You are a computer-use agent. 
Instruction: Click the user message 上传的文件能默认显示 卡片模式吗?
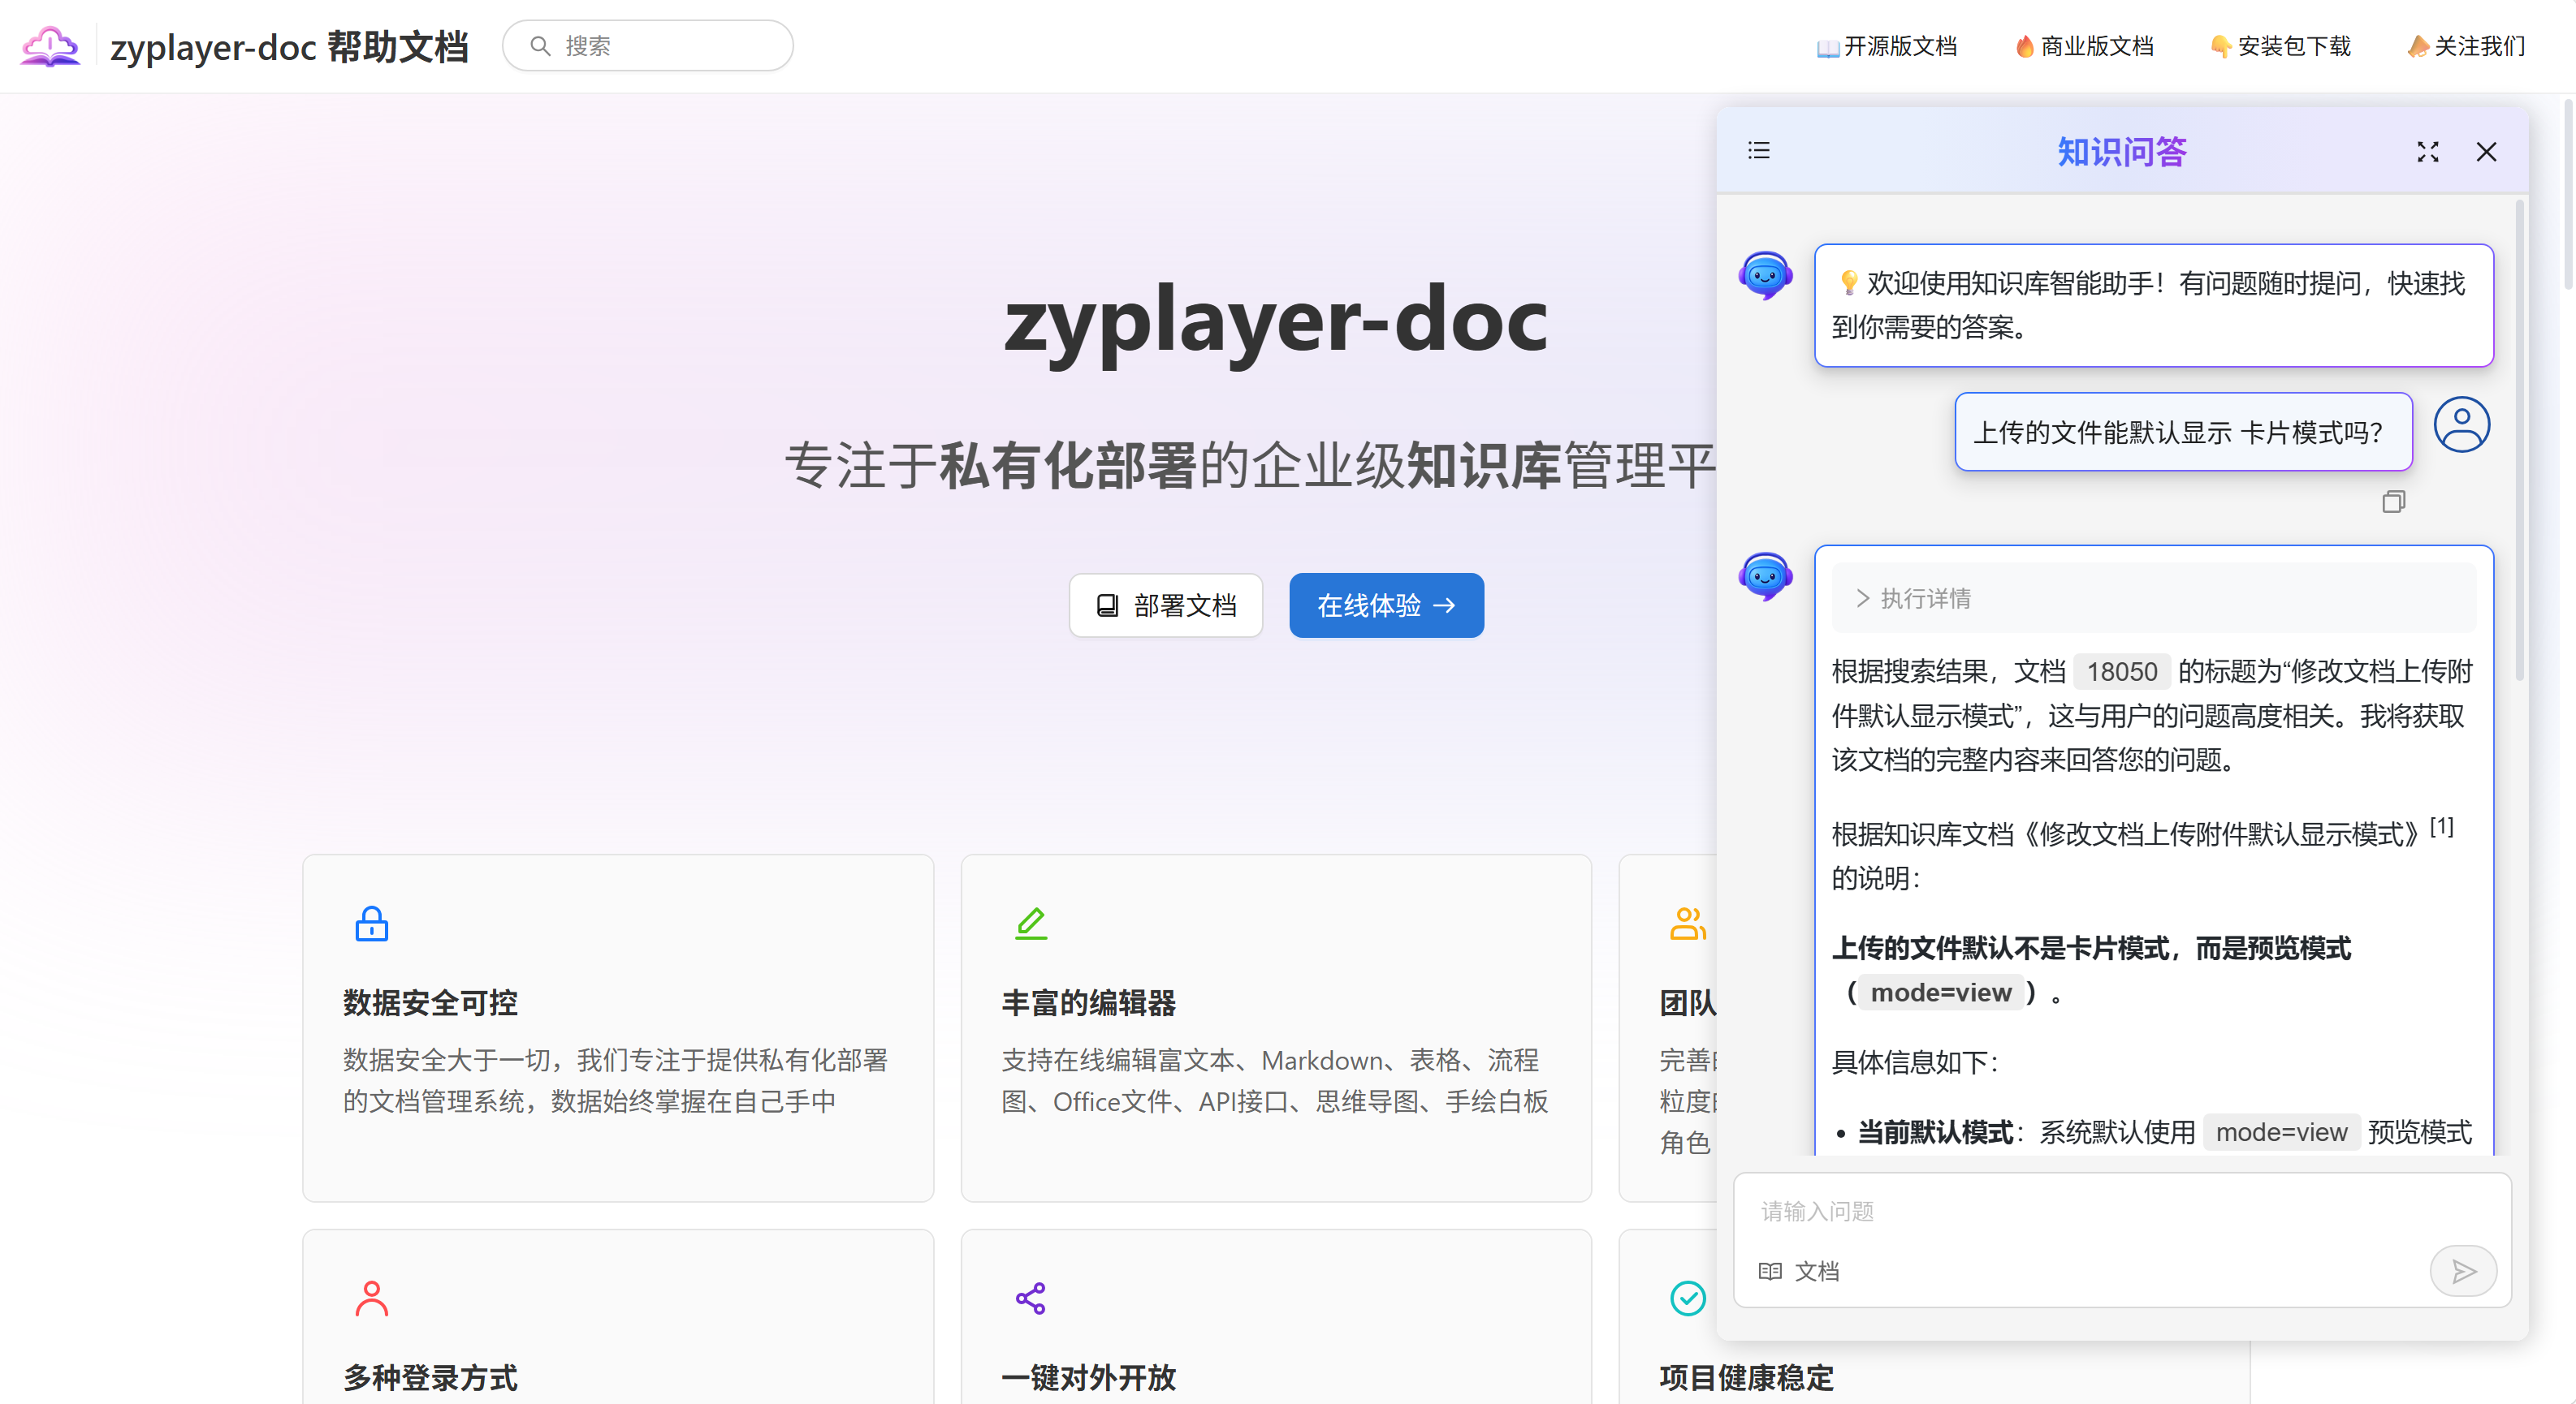2183,432
